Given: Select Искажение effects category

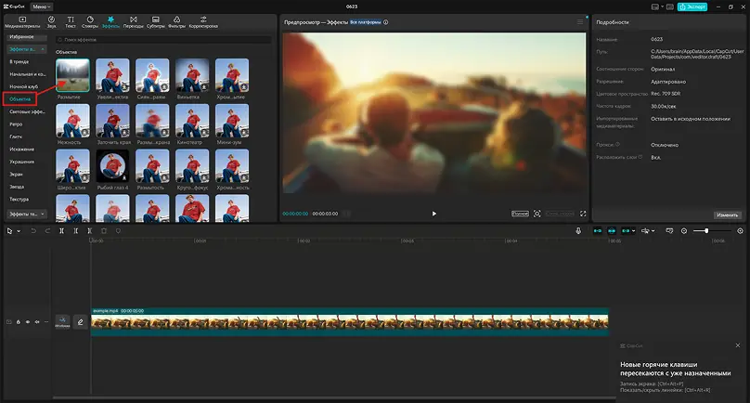Looking at the screenshot, I should [x=21, y=149].
